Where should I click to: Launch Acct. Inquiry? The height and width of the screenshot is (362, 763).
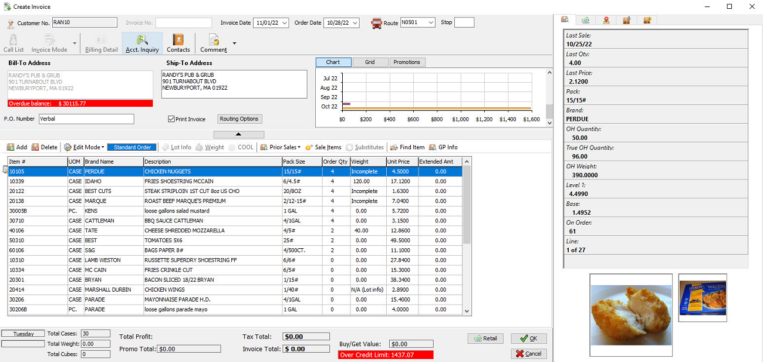click(x=141, y=42)
